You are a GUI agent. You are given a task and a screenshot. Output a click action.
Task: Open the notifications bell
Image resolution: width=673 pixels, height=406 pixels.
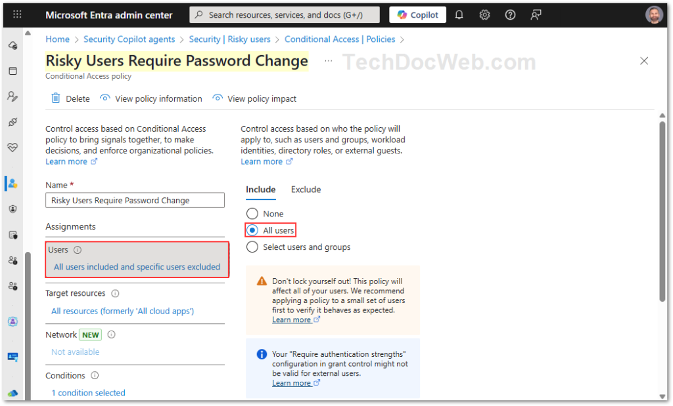(x=459, y=14)
